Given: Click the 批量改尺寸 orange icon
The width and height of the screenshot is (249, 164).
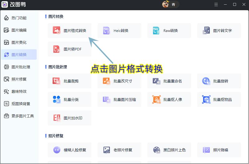Looking at the screenshot, I should coord(106,81).
